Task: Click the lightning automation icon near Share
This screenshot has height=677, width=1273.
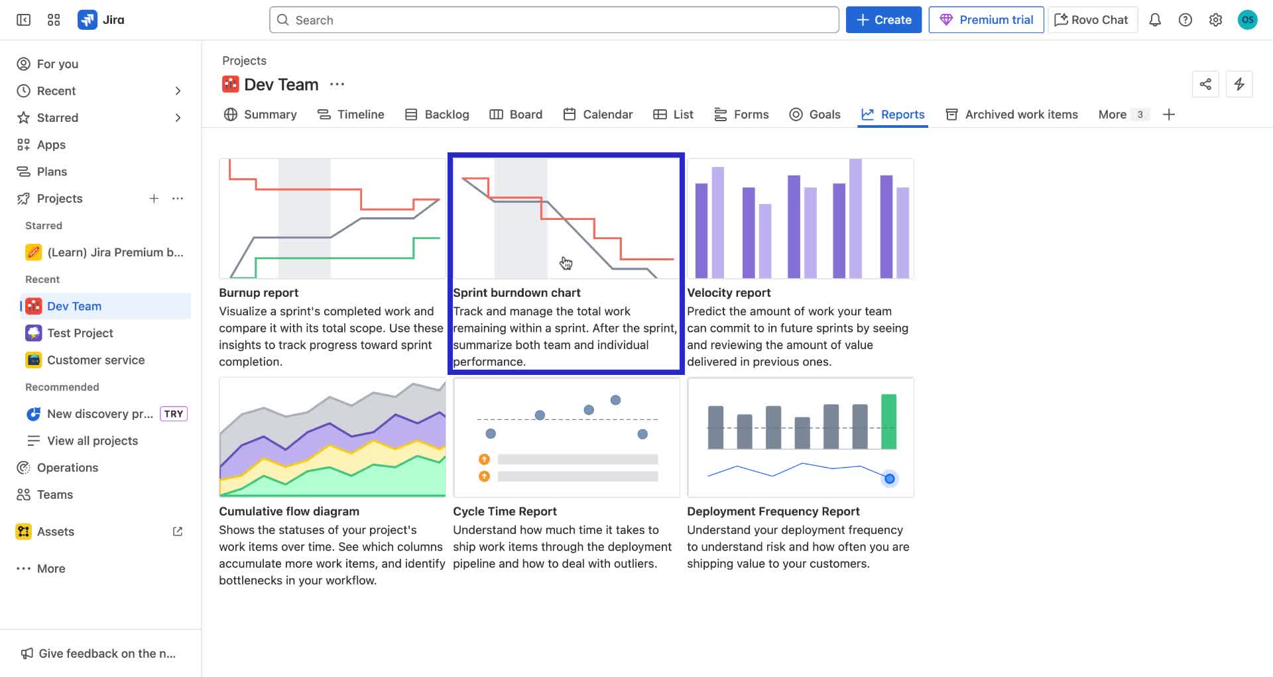Action: point(1240,84)
